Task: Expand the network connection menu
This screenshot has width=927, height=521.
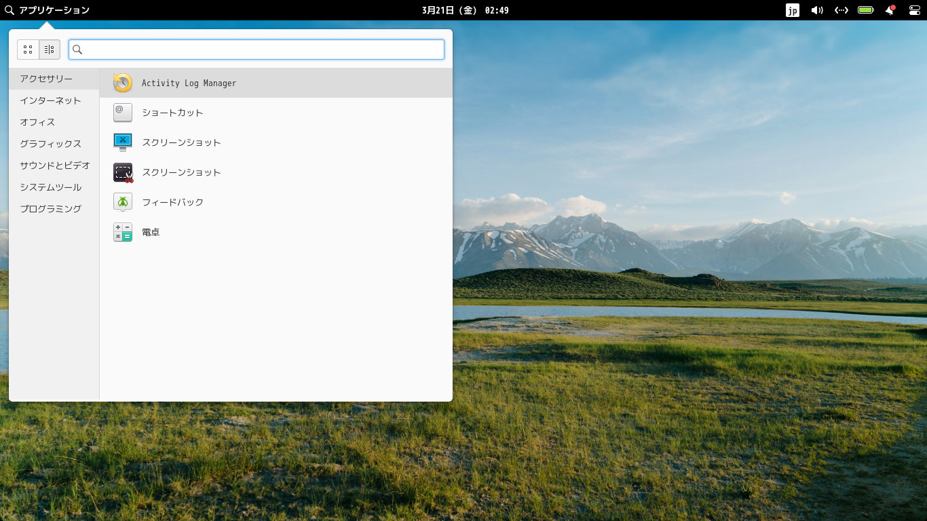Action: 841,10
